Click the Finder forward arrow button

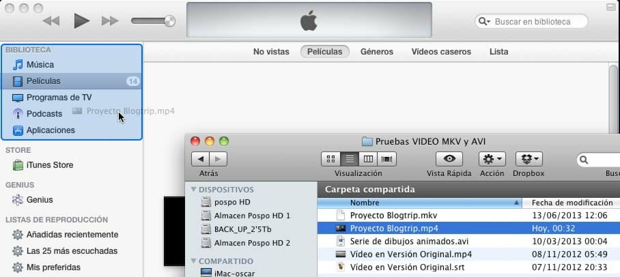pyautogui.click(x=218, y=159)
